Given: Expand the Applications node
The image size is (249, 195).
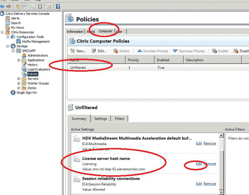Looking at the screenshot, I should pos(18,60).
